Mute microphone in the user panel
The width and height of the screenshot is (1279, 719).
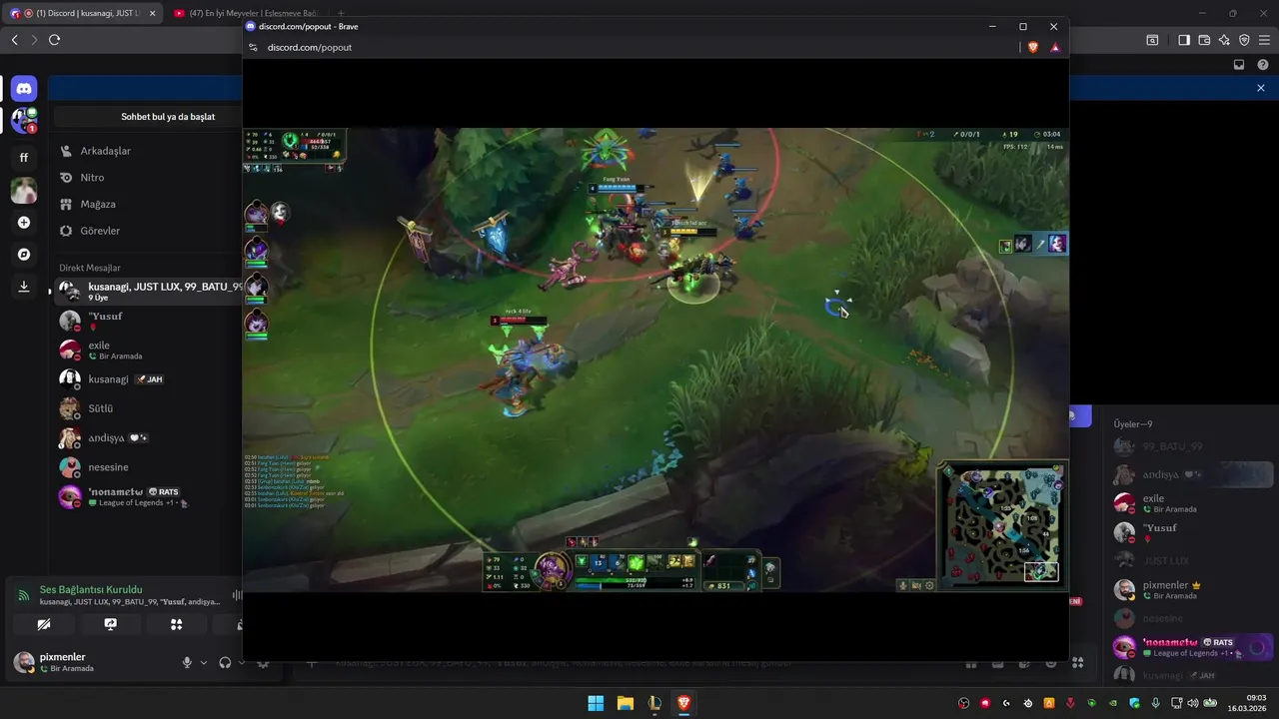tap(187, 662)
